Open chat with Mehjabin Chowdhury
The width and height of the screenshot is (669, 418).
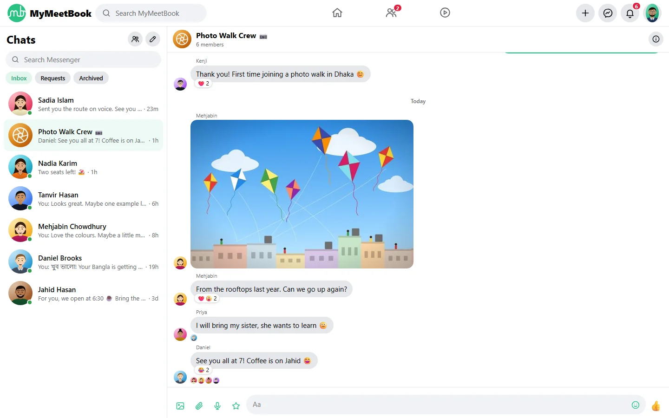point(84,230)
